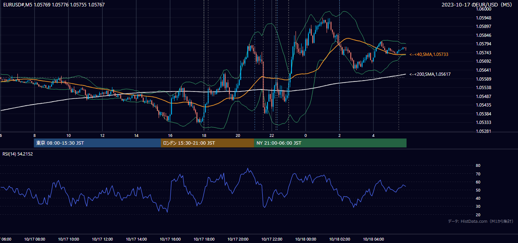This screenshot has width=518, height=243.
Task: Click the 10/17 18:00 bottom time label
Action: pos(204,239)
